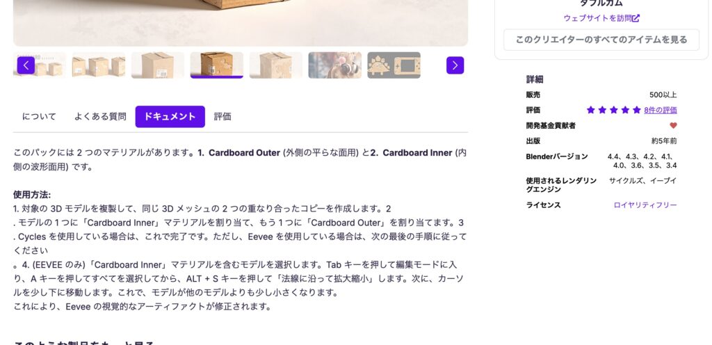
Task: Click このクリエイターのすべてのアイテムを見る button
Action: pyautogui.click(x=601, y=40)
